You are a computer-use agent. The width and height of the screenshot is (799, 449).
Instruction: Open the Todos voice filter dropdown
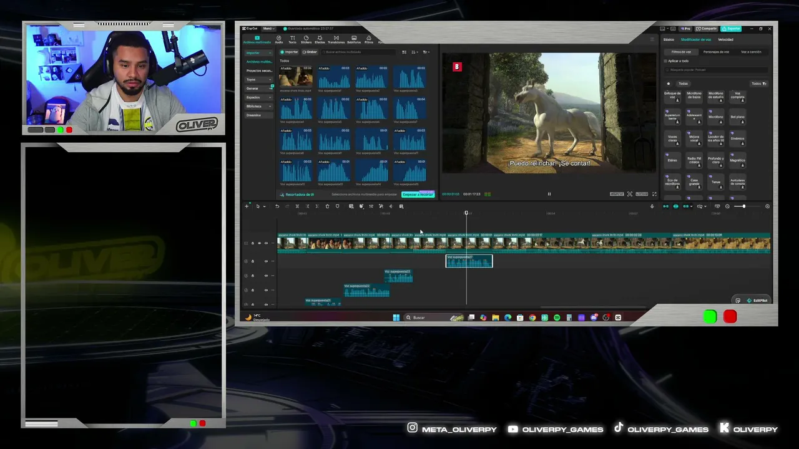758,84
